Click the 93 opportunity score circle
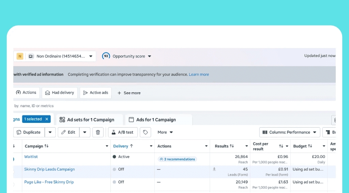This screenshot has height=193, width=349. 106,56
